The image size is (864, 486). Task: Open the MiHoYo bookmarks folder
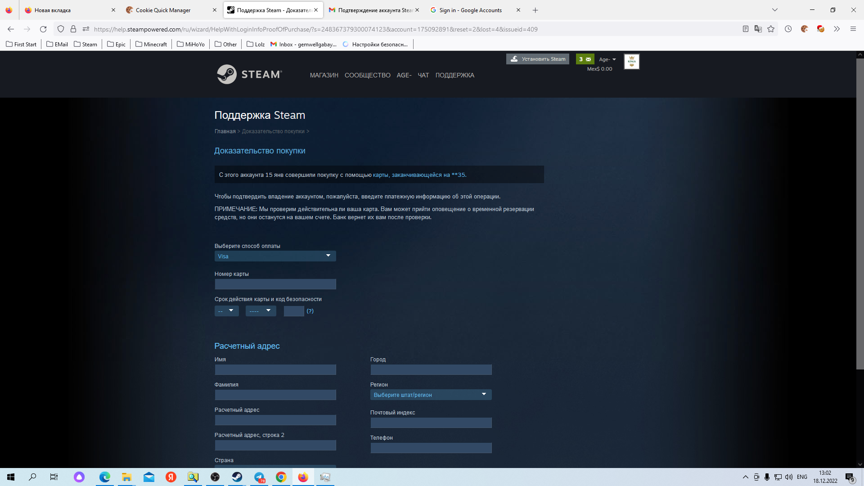coord(191,44)
